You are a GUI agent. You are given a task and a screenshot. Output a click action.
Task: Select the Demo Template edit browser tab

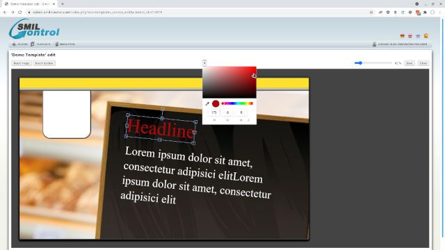[29, 4]
